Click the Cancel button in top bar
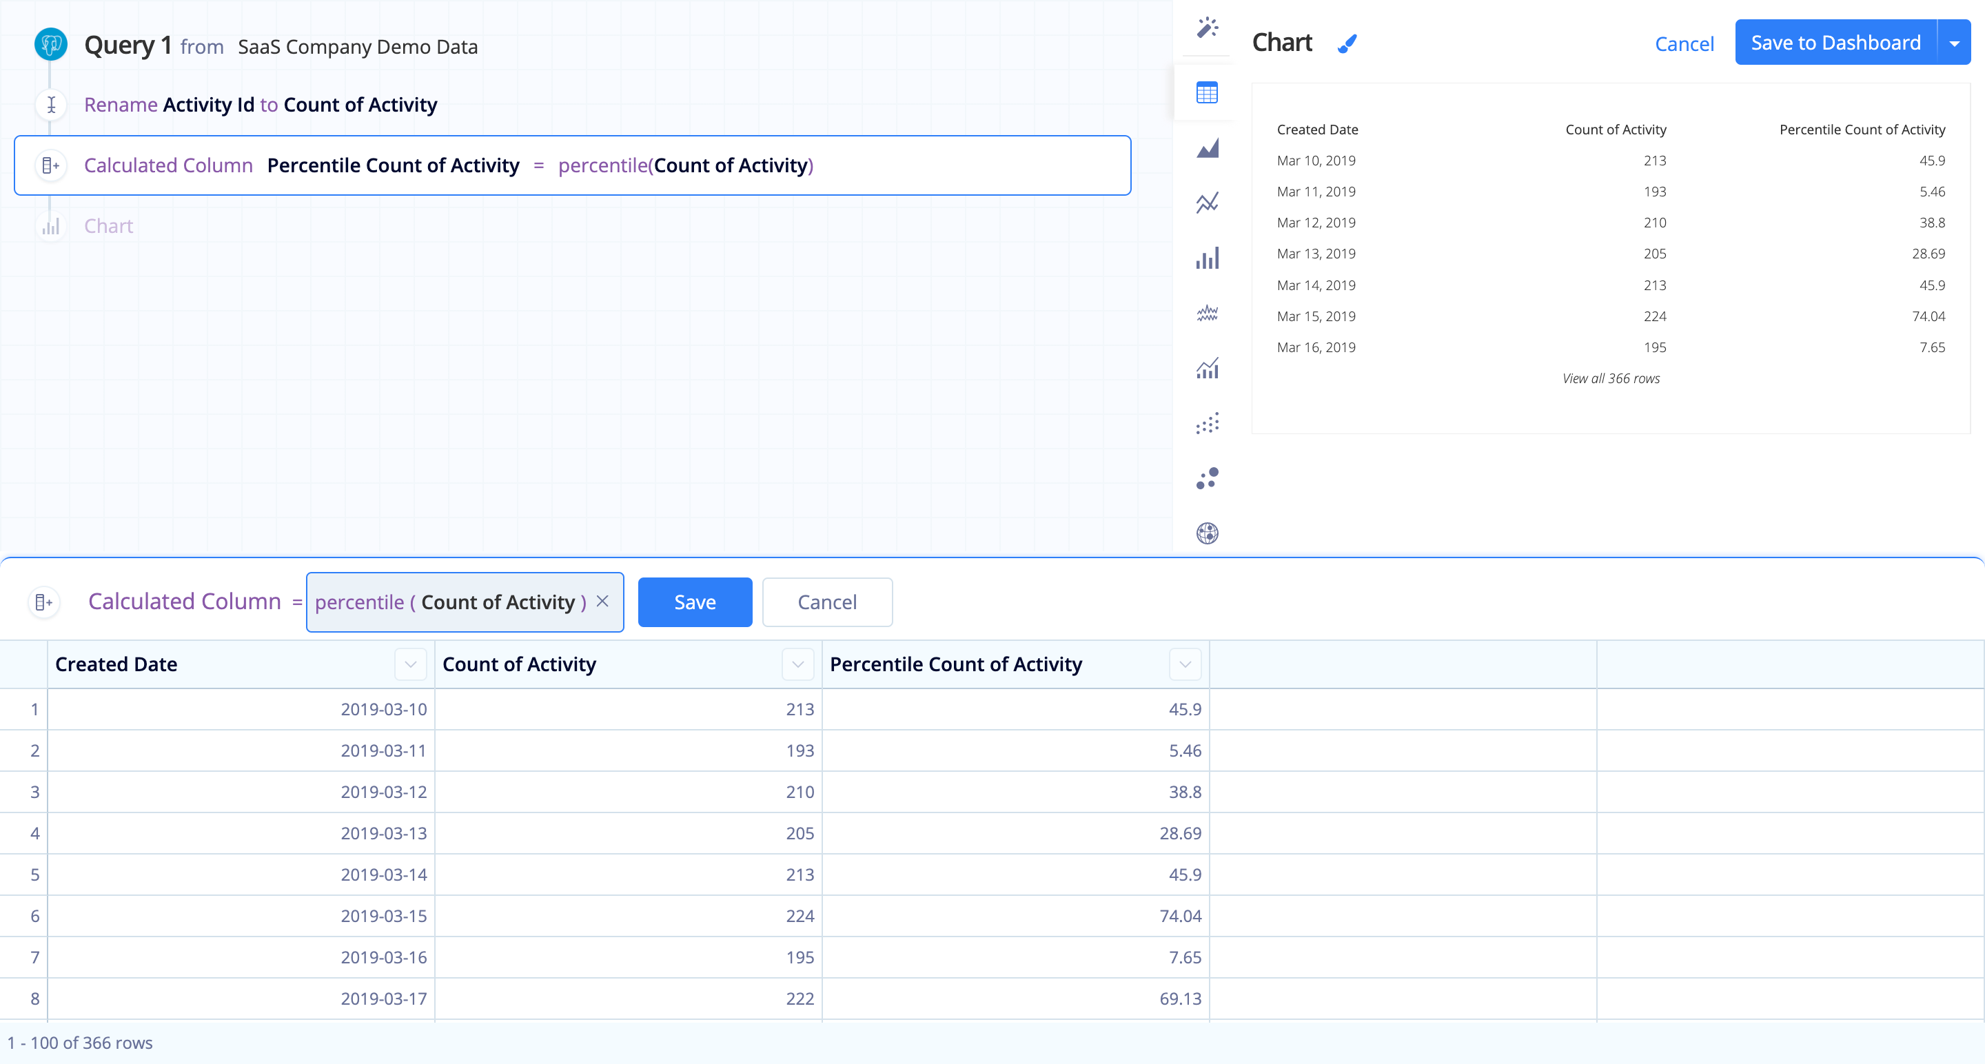This screenshot has width=1985, height=1064. pos(1683,42)
